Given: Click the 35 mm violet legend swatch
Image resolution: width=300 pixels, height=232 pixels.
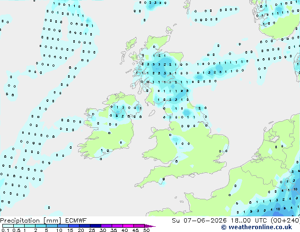Looking at the screenshot, I should click(x=117, y=226).
